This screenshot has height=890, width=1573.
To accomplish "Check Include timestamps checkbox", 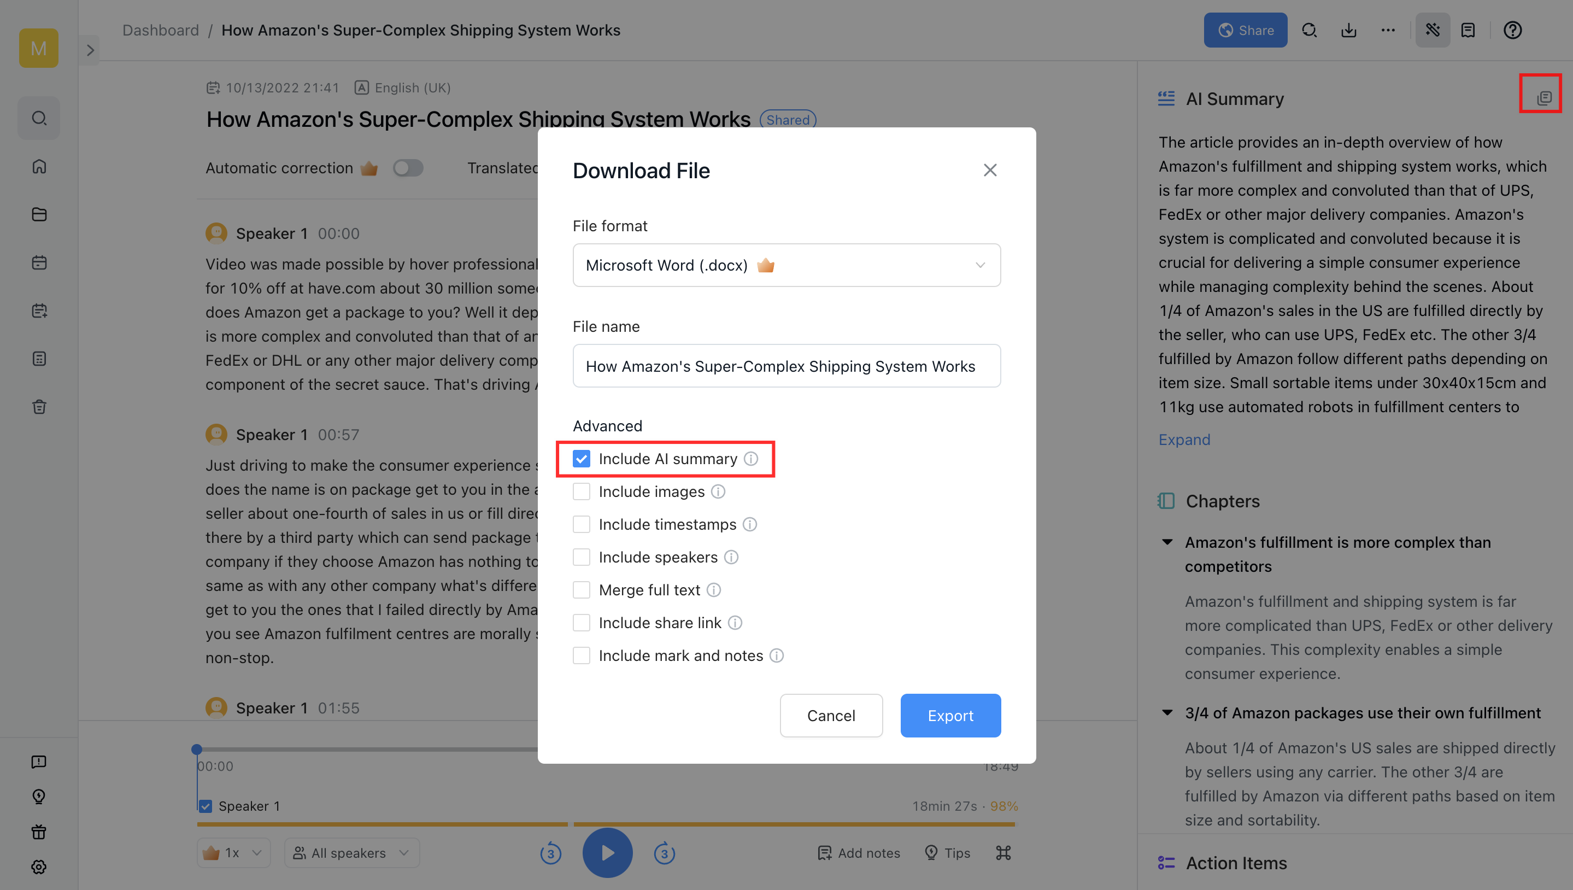I will point(581,524).
